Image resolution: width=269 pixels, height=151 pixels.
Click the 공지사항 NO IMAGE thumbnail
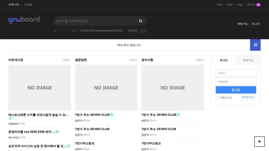pyautogui.click(x=173, y=88)
